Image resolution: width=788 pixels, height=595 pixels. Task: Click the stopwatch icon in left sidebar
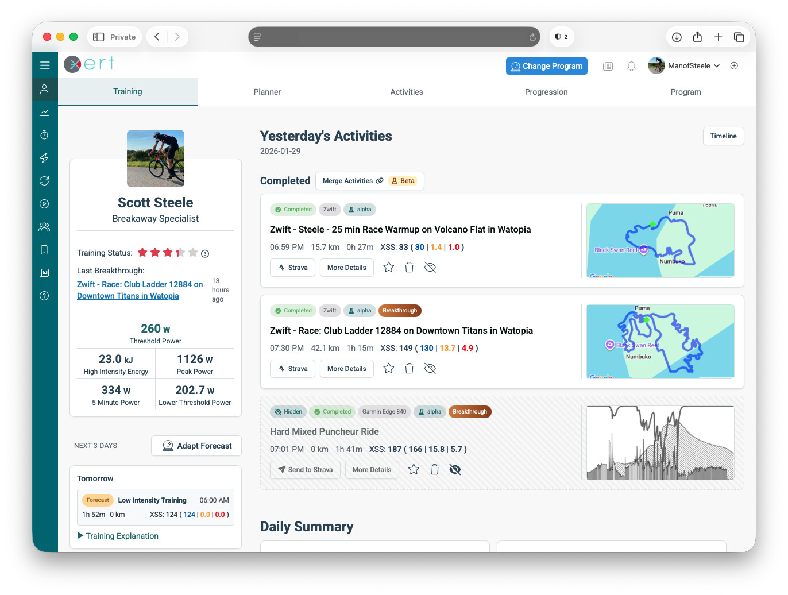pyautogui.click(x=44, y=135)
